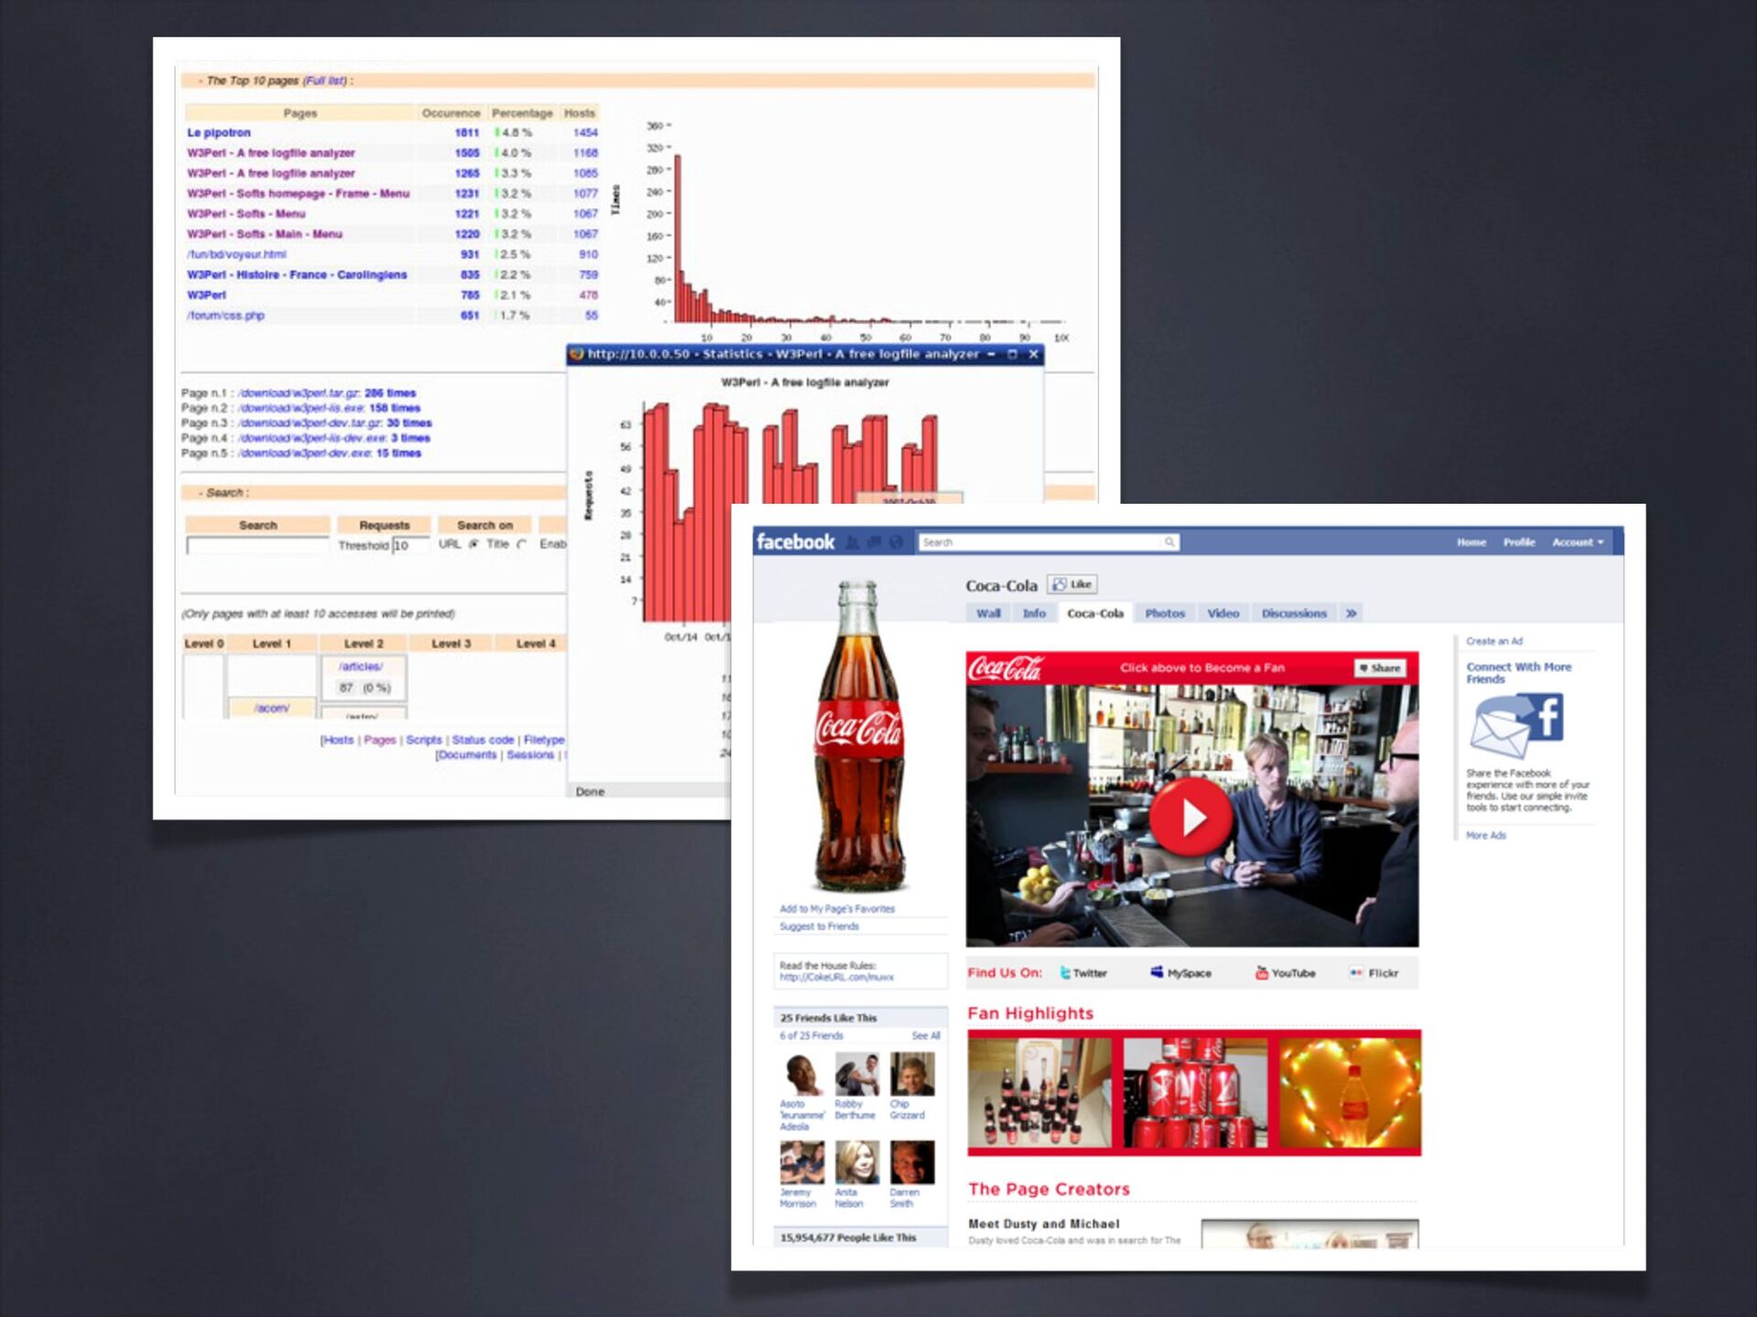Open /download/w3perl-iis.exe link

[302, 408]
